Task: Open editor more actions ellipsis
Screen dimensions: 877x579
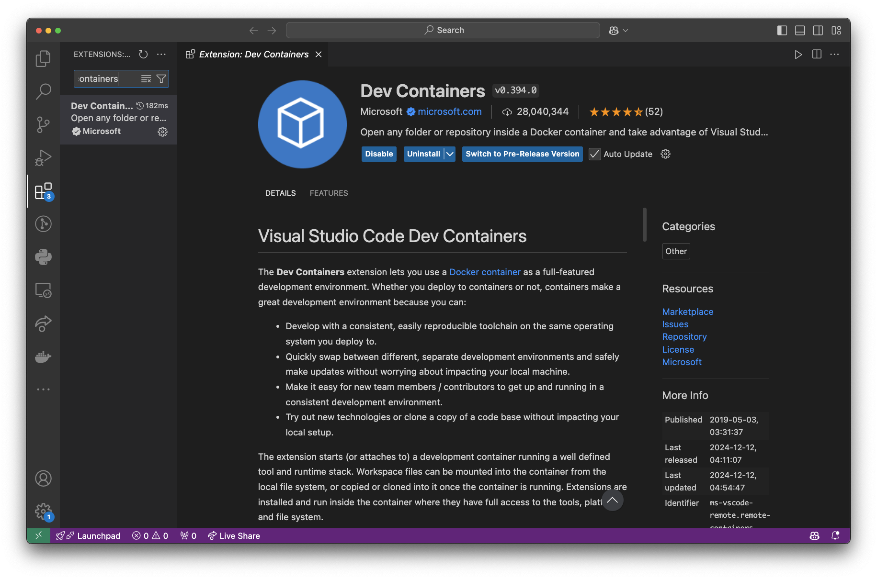Action: click(834, 55)
